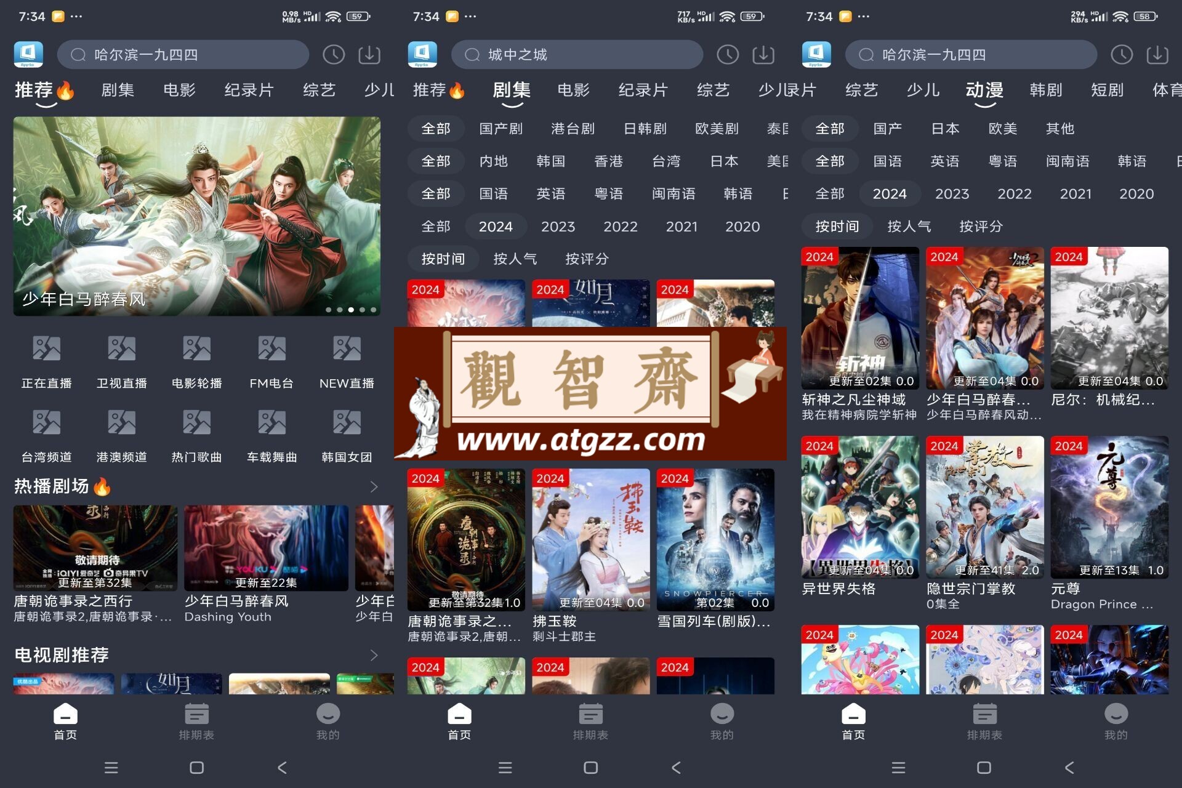Select 按评分 sort option in 动漫 screen

pyautogui.click(x=981, y=227)
